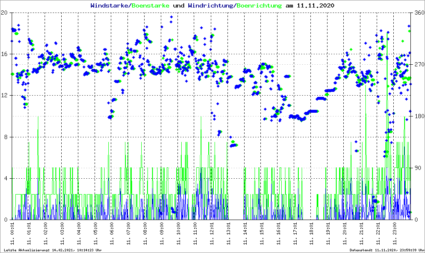Click the '20' label on left axis

coord(5,13)
